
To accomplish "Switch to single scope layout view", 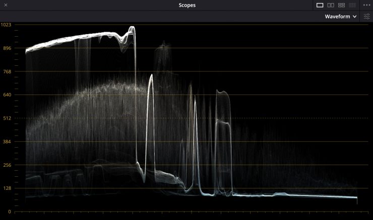I will point(320,5).
